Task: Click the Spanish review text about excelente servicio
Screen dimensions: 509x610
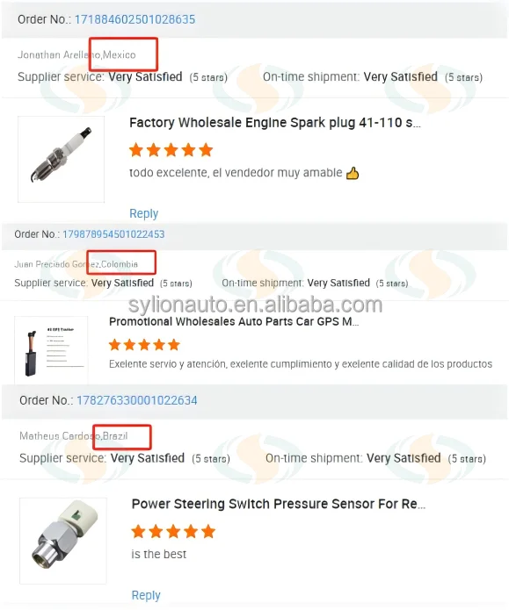Action: (301, 364)
